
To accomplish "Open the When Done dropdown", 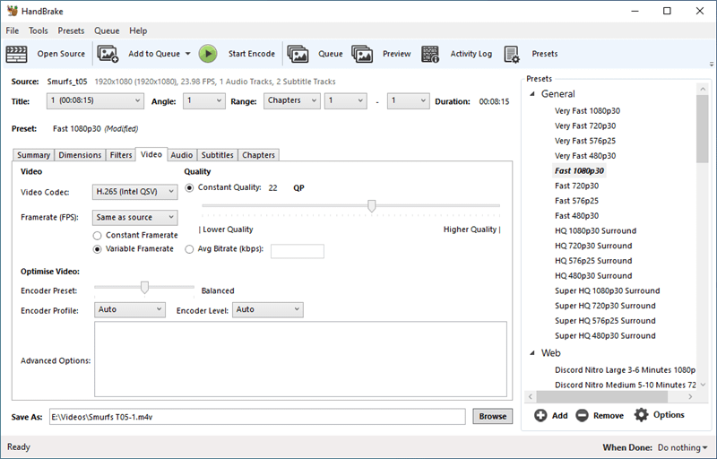I will pyautogui.click(x=682, y=447).
